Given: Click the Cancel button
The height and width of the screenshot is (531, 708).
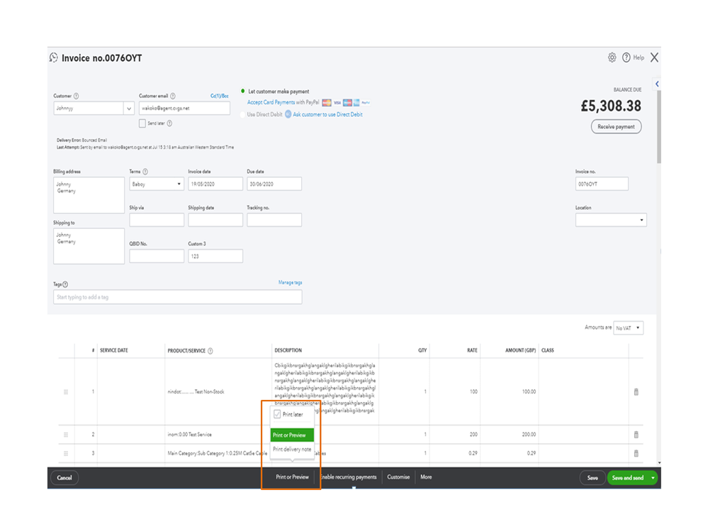Looking at the screenshot, I should [x=64, y=478].
